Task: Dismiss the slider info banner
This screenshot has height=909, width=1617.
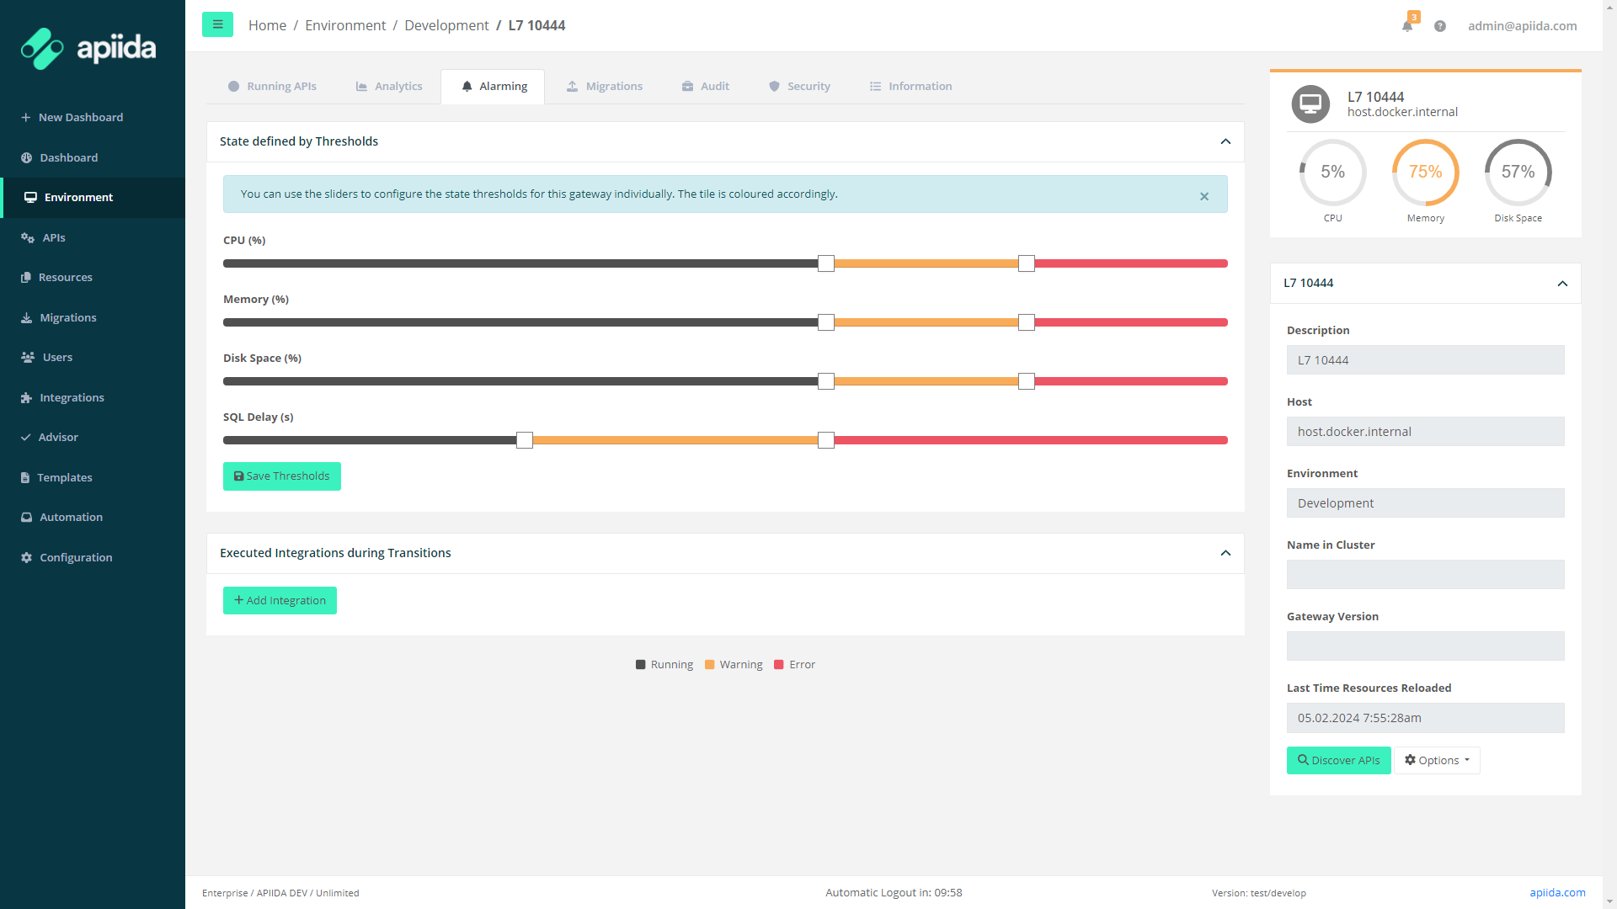Action: click(x=1204, y=196)
